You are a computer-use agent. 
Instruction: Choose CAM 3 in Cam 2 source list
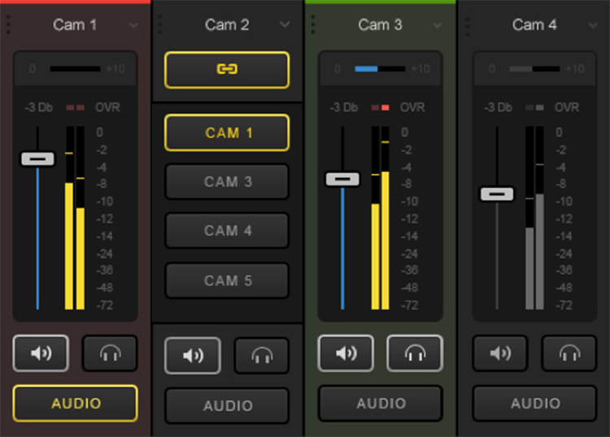tap(227, 182)
